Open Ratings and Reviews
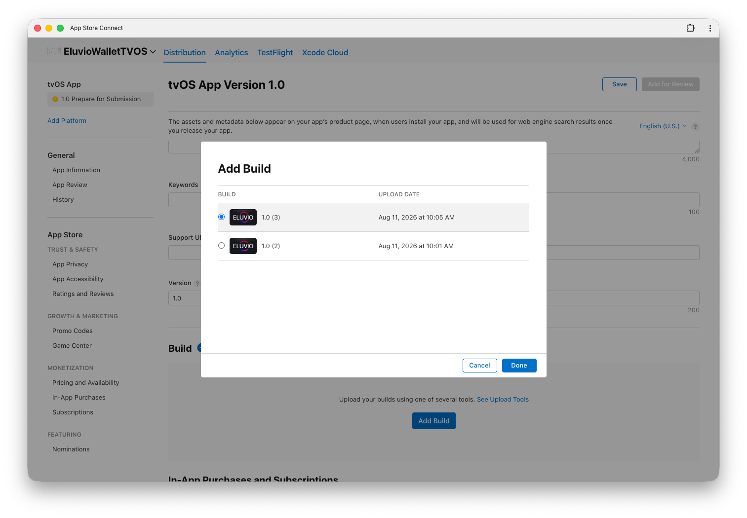This screenshot has width=747, height=518. click(83, 294)
